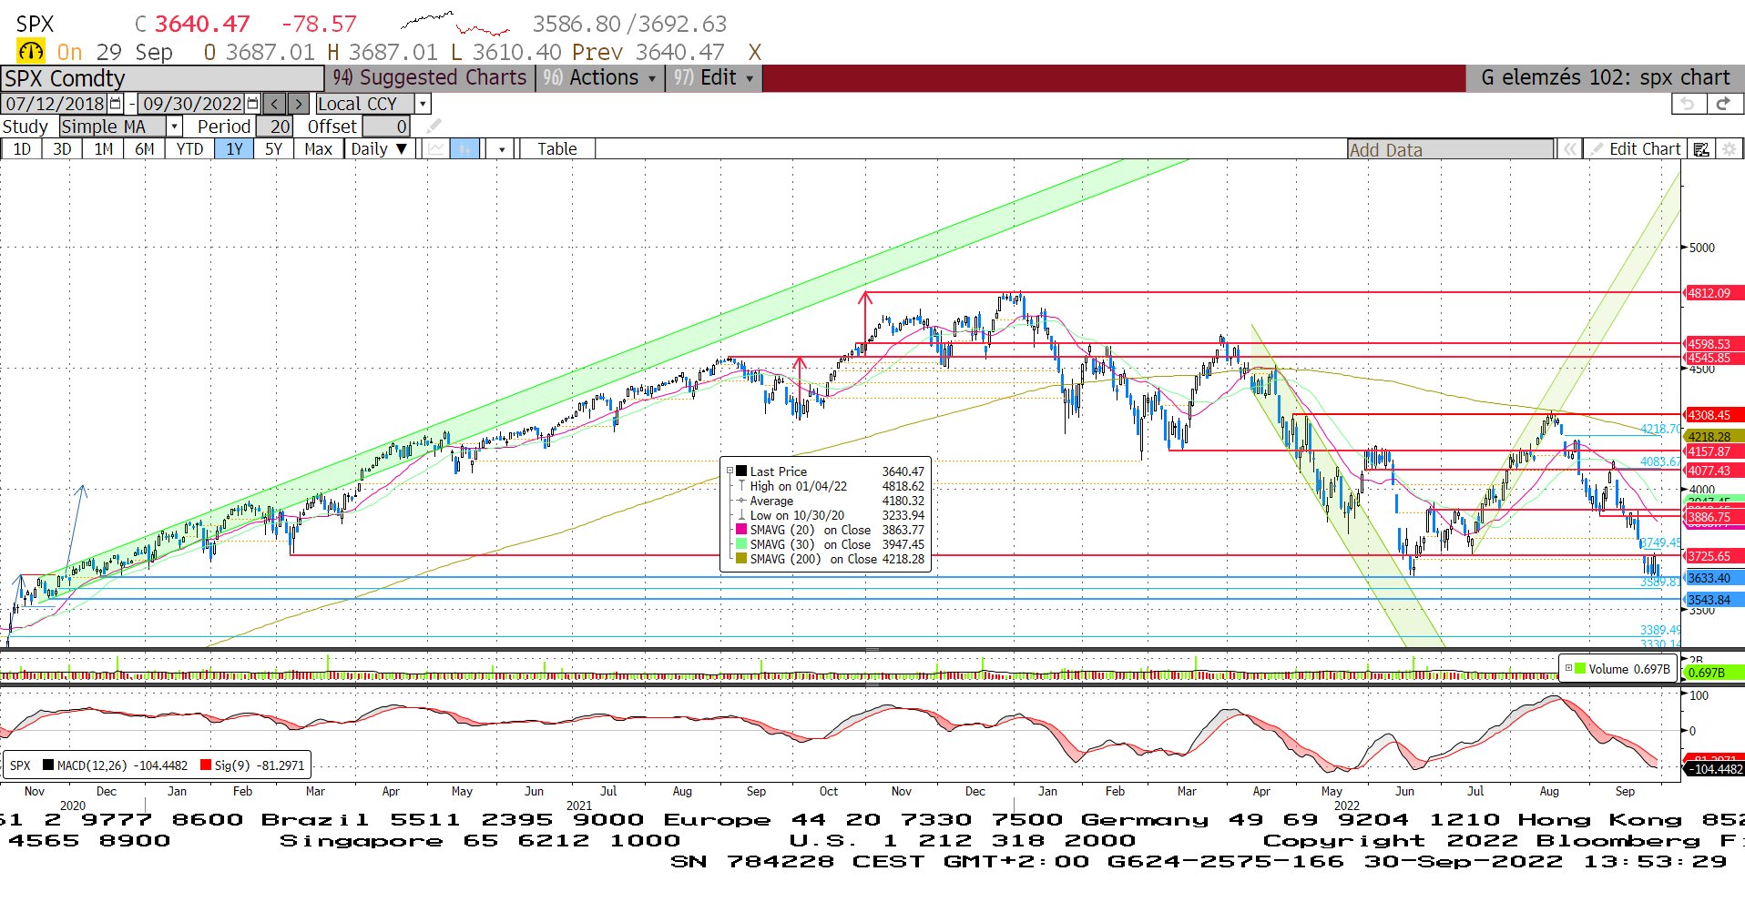Click the SMAVG (30) green color swatch

tap(741, 544)
